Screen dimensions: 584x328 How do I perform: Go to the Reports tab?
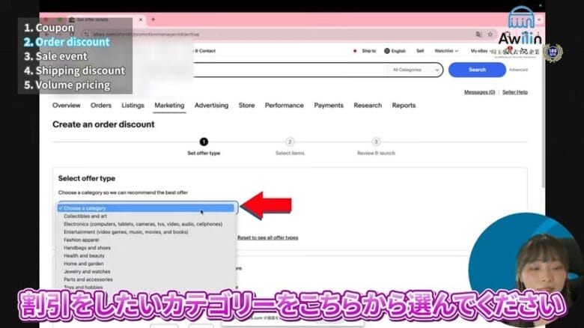(404, 106)
